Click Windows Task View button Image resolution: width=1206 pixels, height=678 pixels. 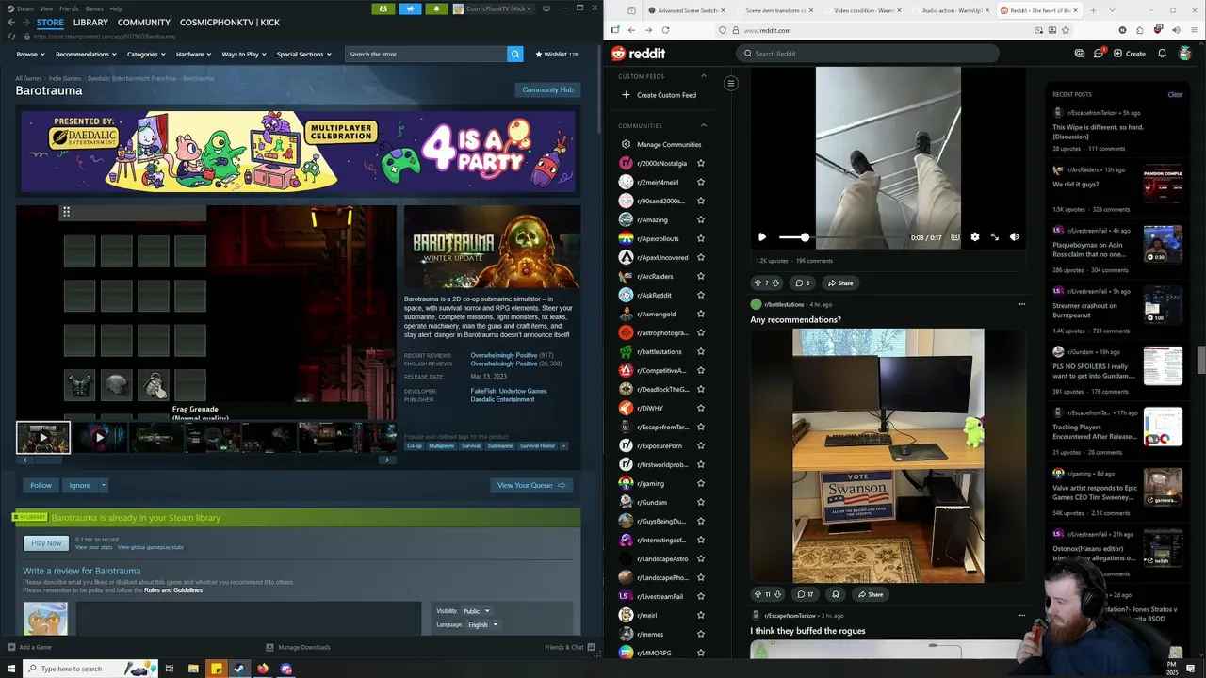click(x=170, y=669)
